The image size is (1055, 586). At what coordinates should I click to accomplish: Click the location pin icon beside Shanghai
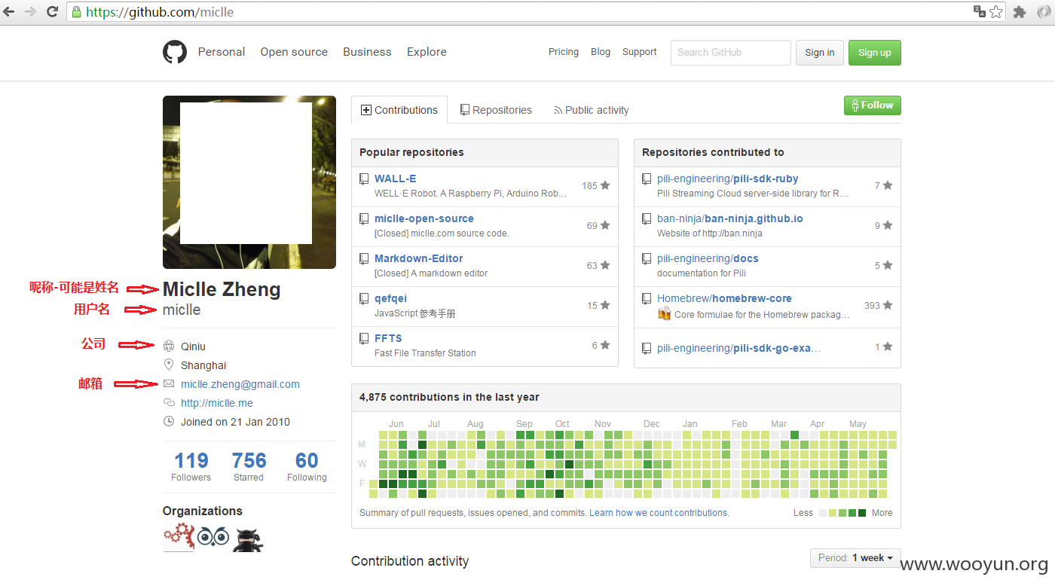pyautogui.click(x=169, y=365)
